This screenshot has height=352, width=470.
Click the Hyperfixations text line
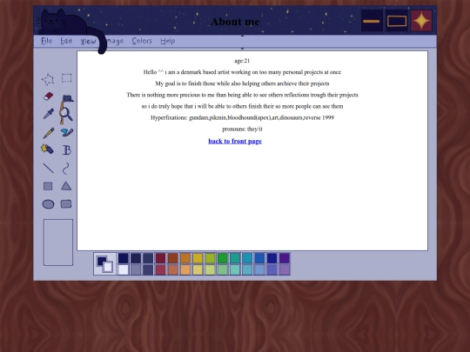[242, 117]
